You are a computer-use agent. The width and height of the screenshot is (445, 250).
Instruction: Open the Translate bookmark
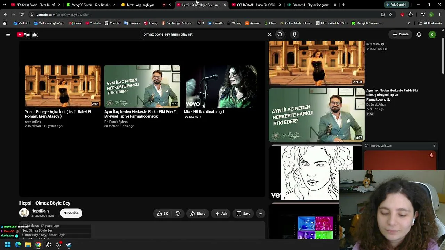[132, 23]
